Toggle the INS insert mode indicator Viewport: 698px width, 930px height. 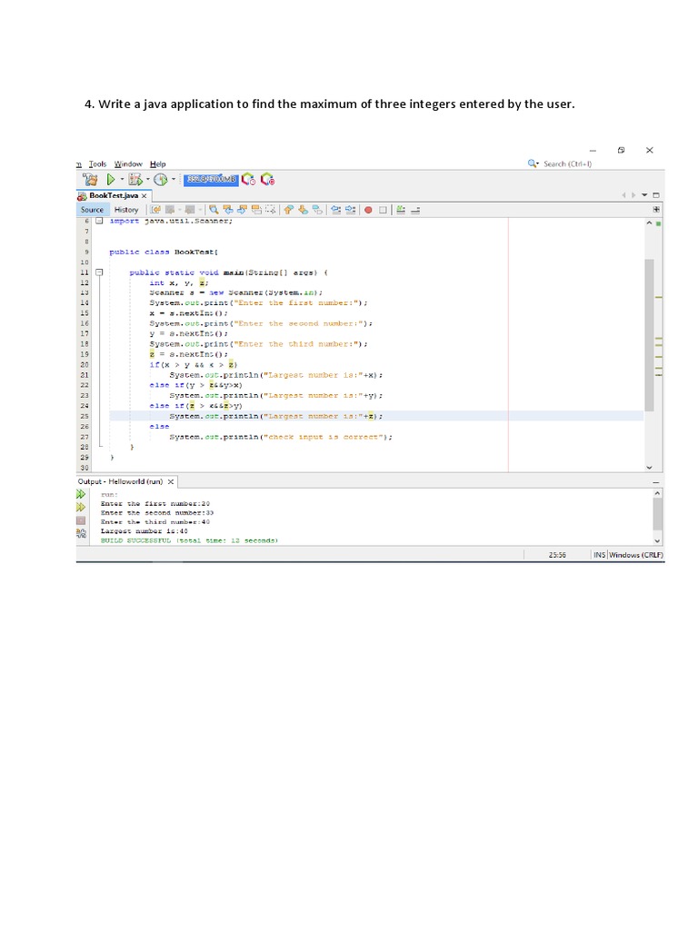tap(599, 555)
